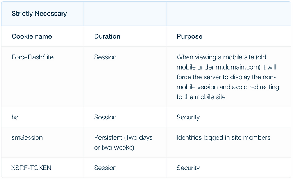Click Security purpose in the hs row

coord(188,117)
